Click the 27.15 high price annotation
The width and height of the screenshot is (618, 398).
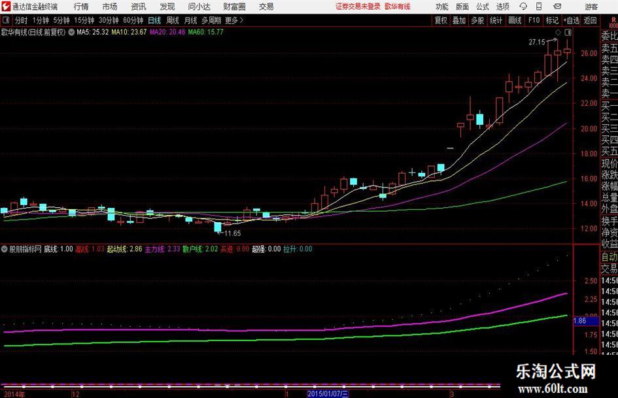tap(537, 42)
